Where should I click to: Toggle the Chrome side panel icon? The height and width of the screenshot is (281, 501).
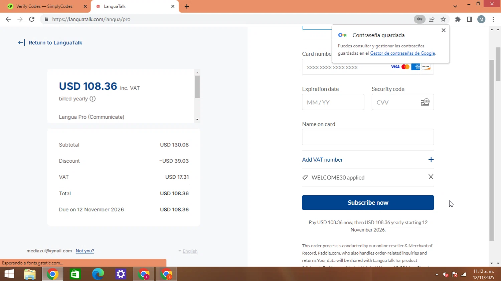pyautogui.click(x=470, y=19)
